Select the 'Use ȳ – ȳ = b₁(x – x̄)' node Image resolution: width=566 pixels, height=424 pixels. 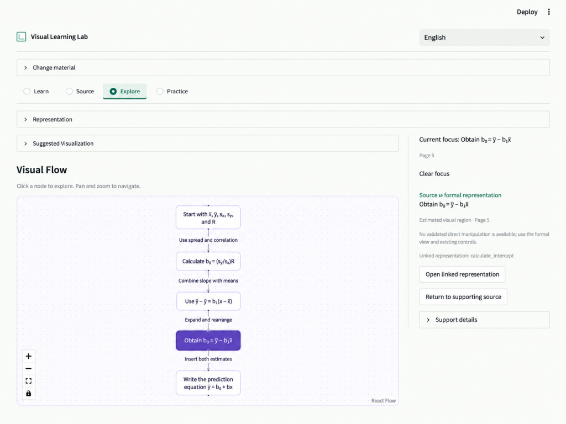[208, 301]
